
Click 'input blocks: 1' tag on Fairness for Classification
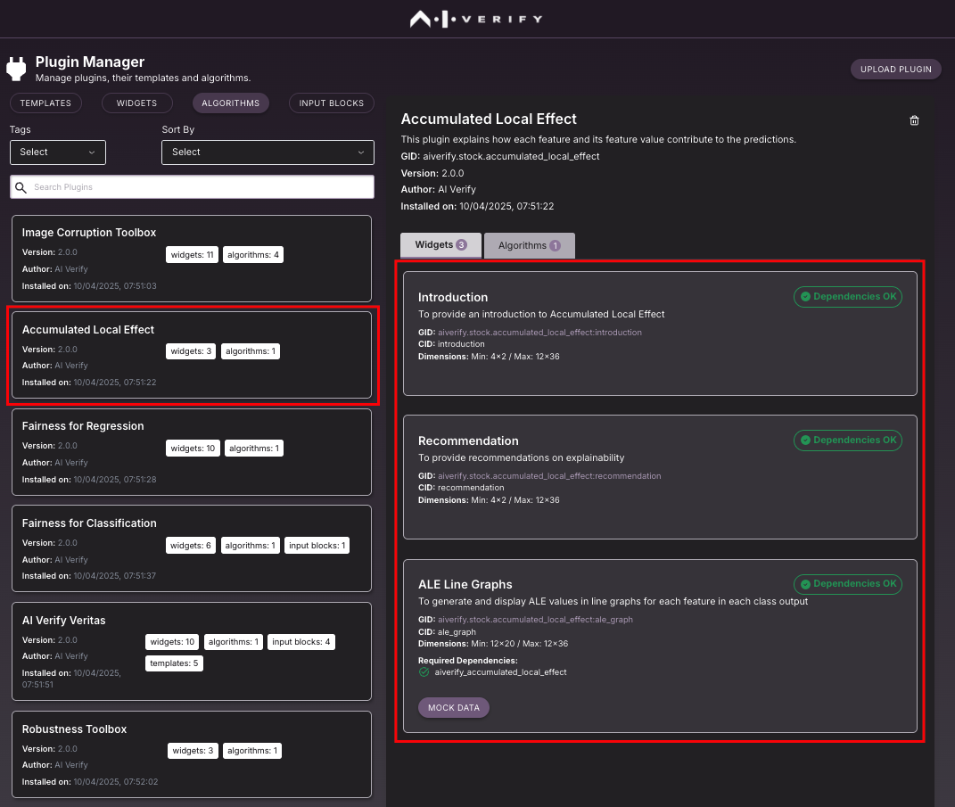pos(317,546)
